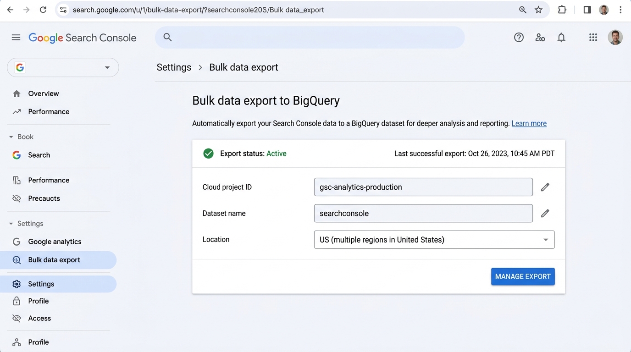Open Chrome's three-dot menu
The height and width of the screenshot is (352, 631).
pos(620,10)
